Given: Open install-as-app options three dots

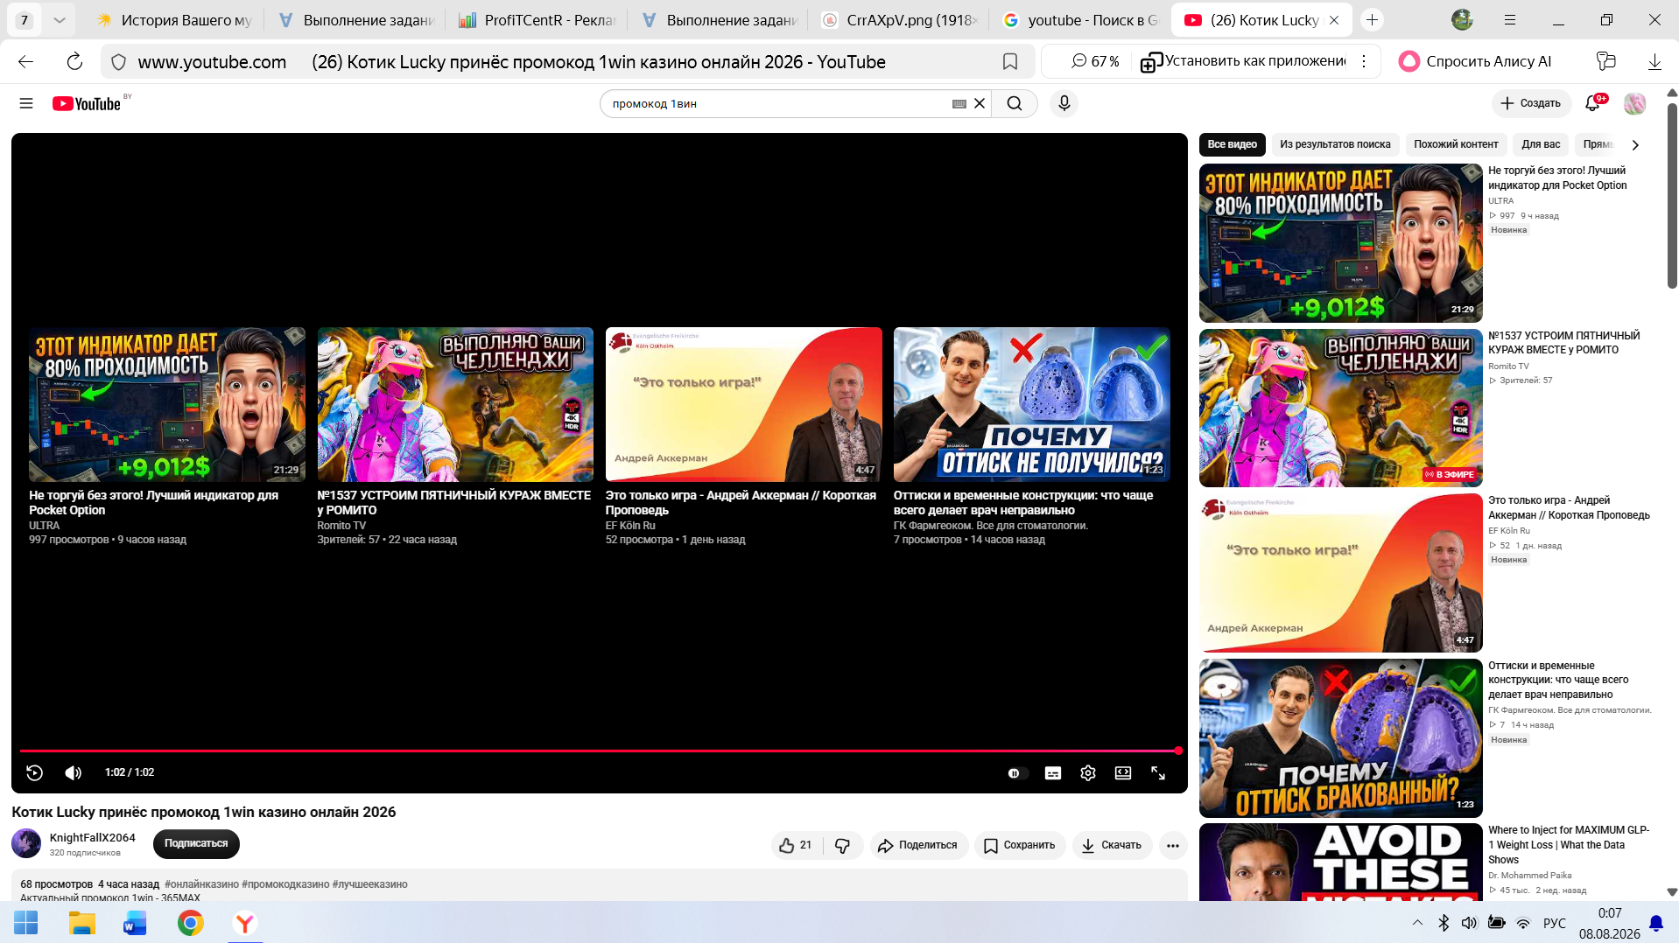Looking at the screenshot, I should (1364, 61).
